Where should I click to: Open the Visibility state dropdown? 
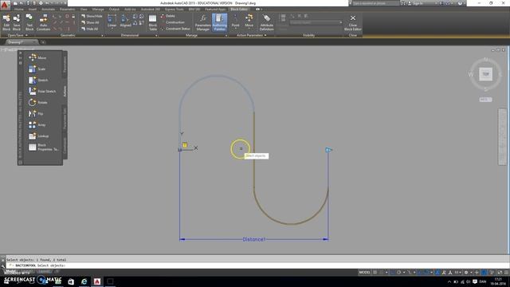(316, 22)
